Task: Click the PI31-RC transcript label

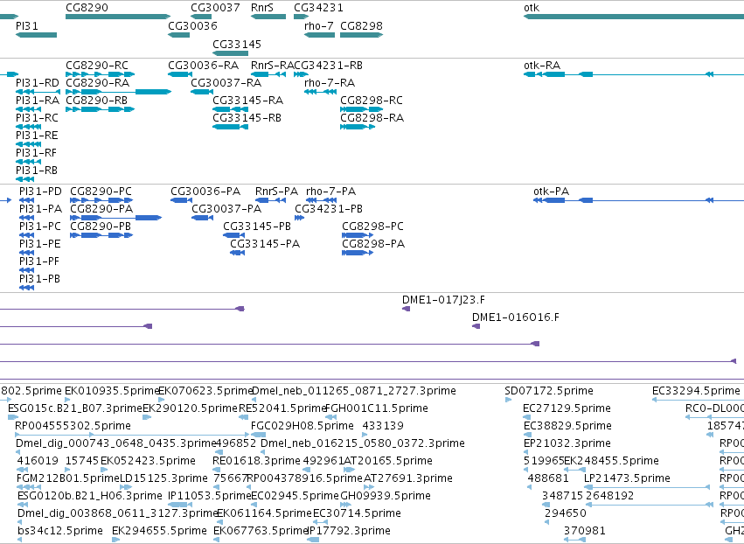Action: 37,118
